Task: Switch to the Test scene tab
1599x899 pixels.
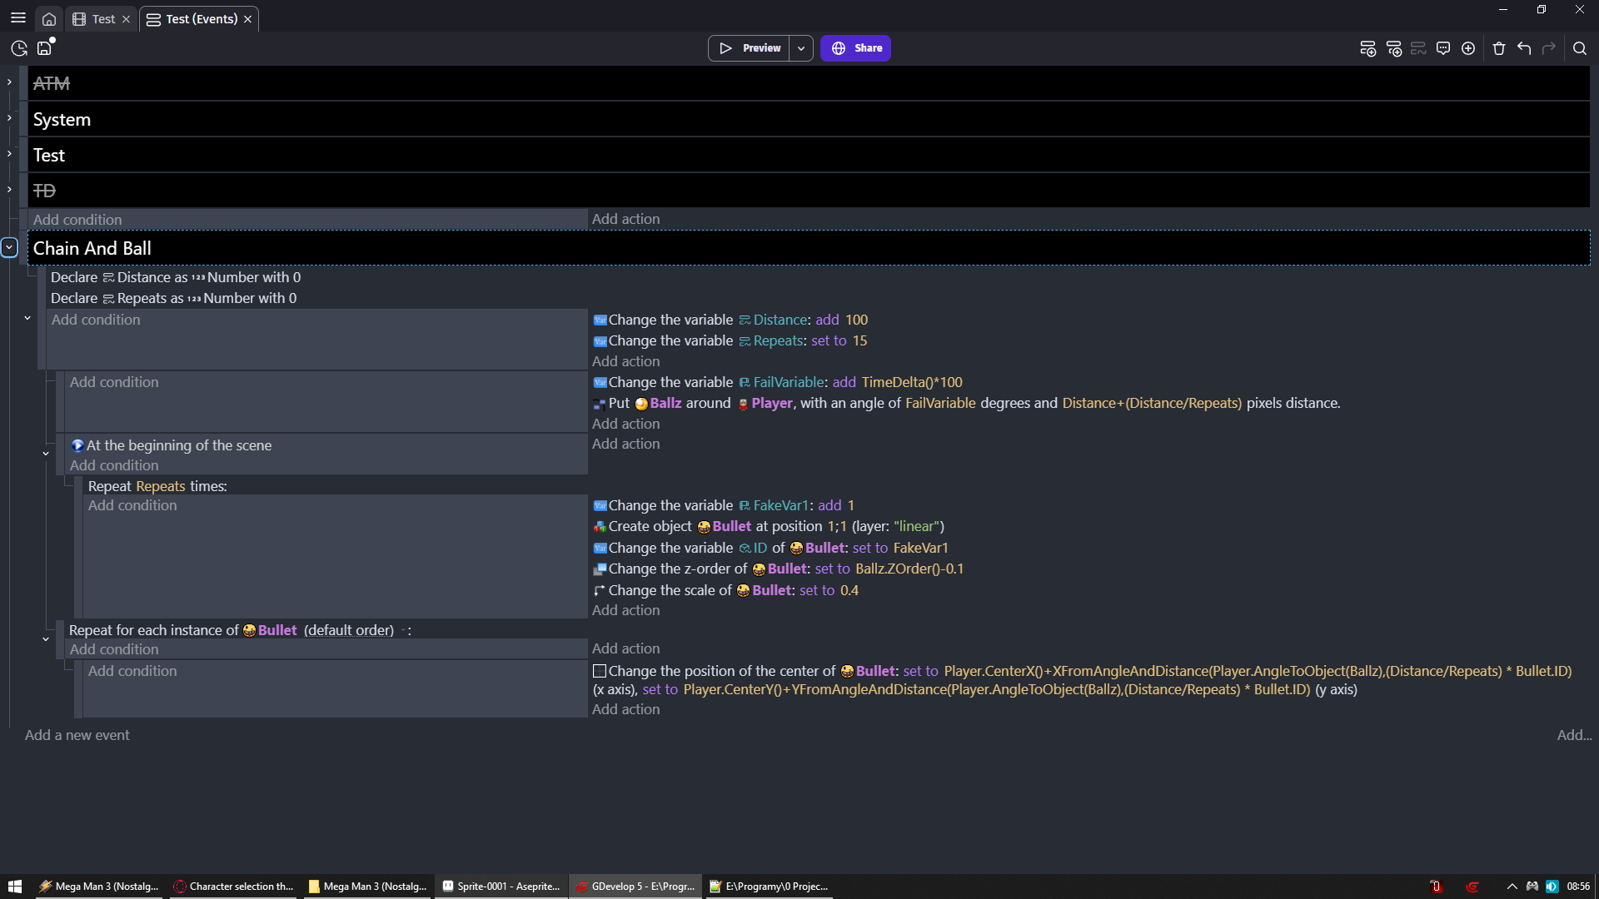Action: 103,18
